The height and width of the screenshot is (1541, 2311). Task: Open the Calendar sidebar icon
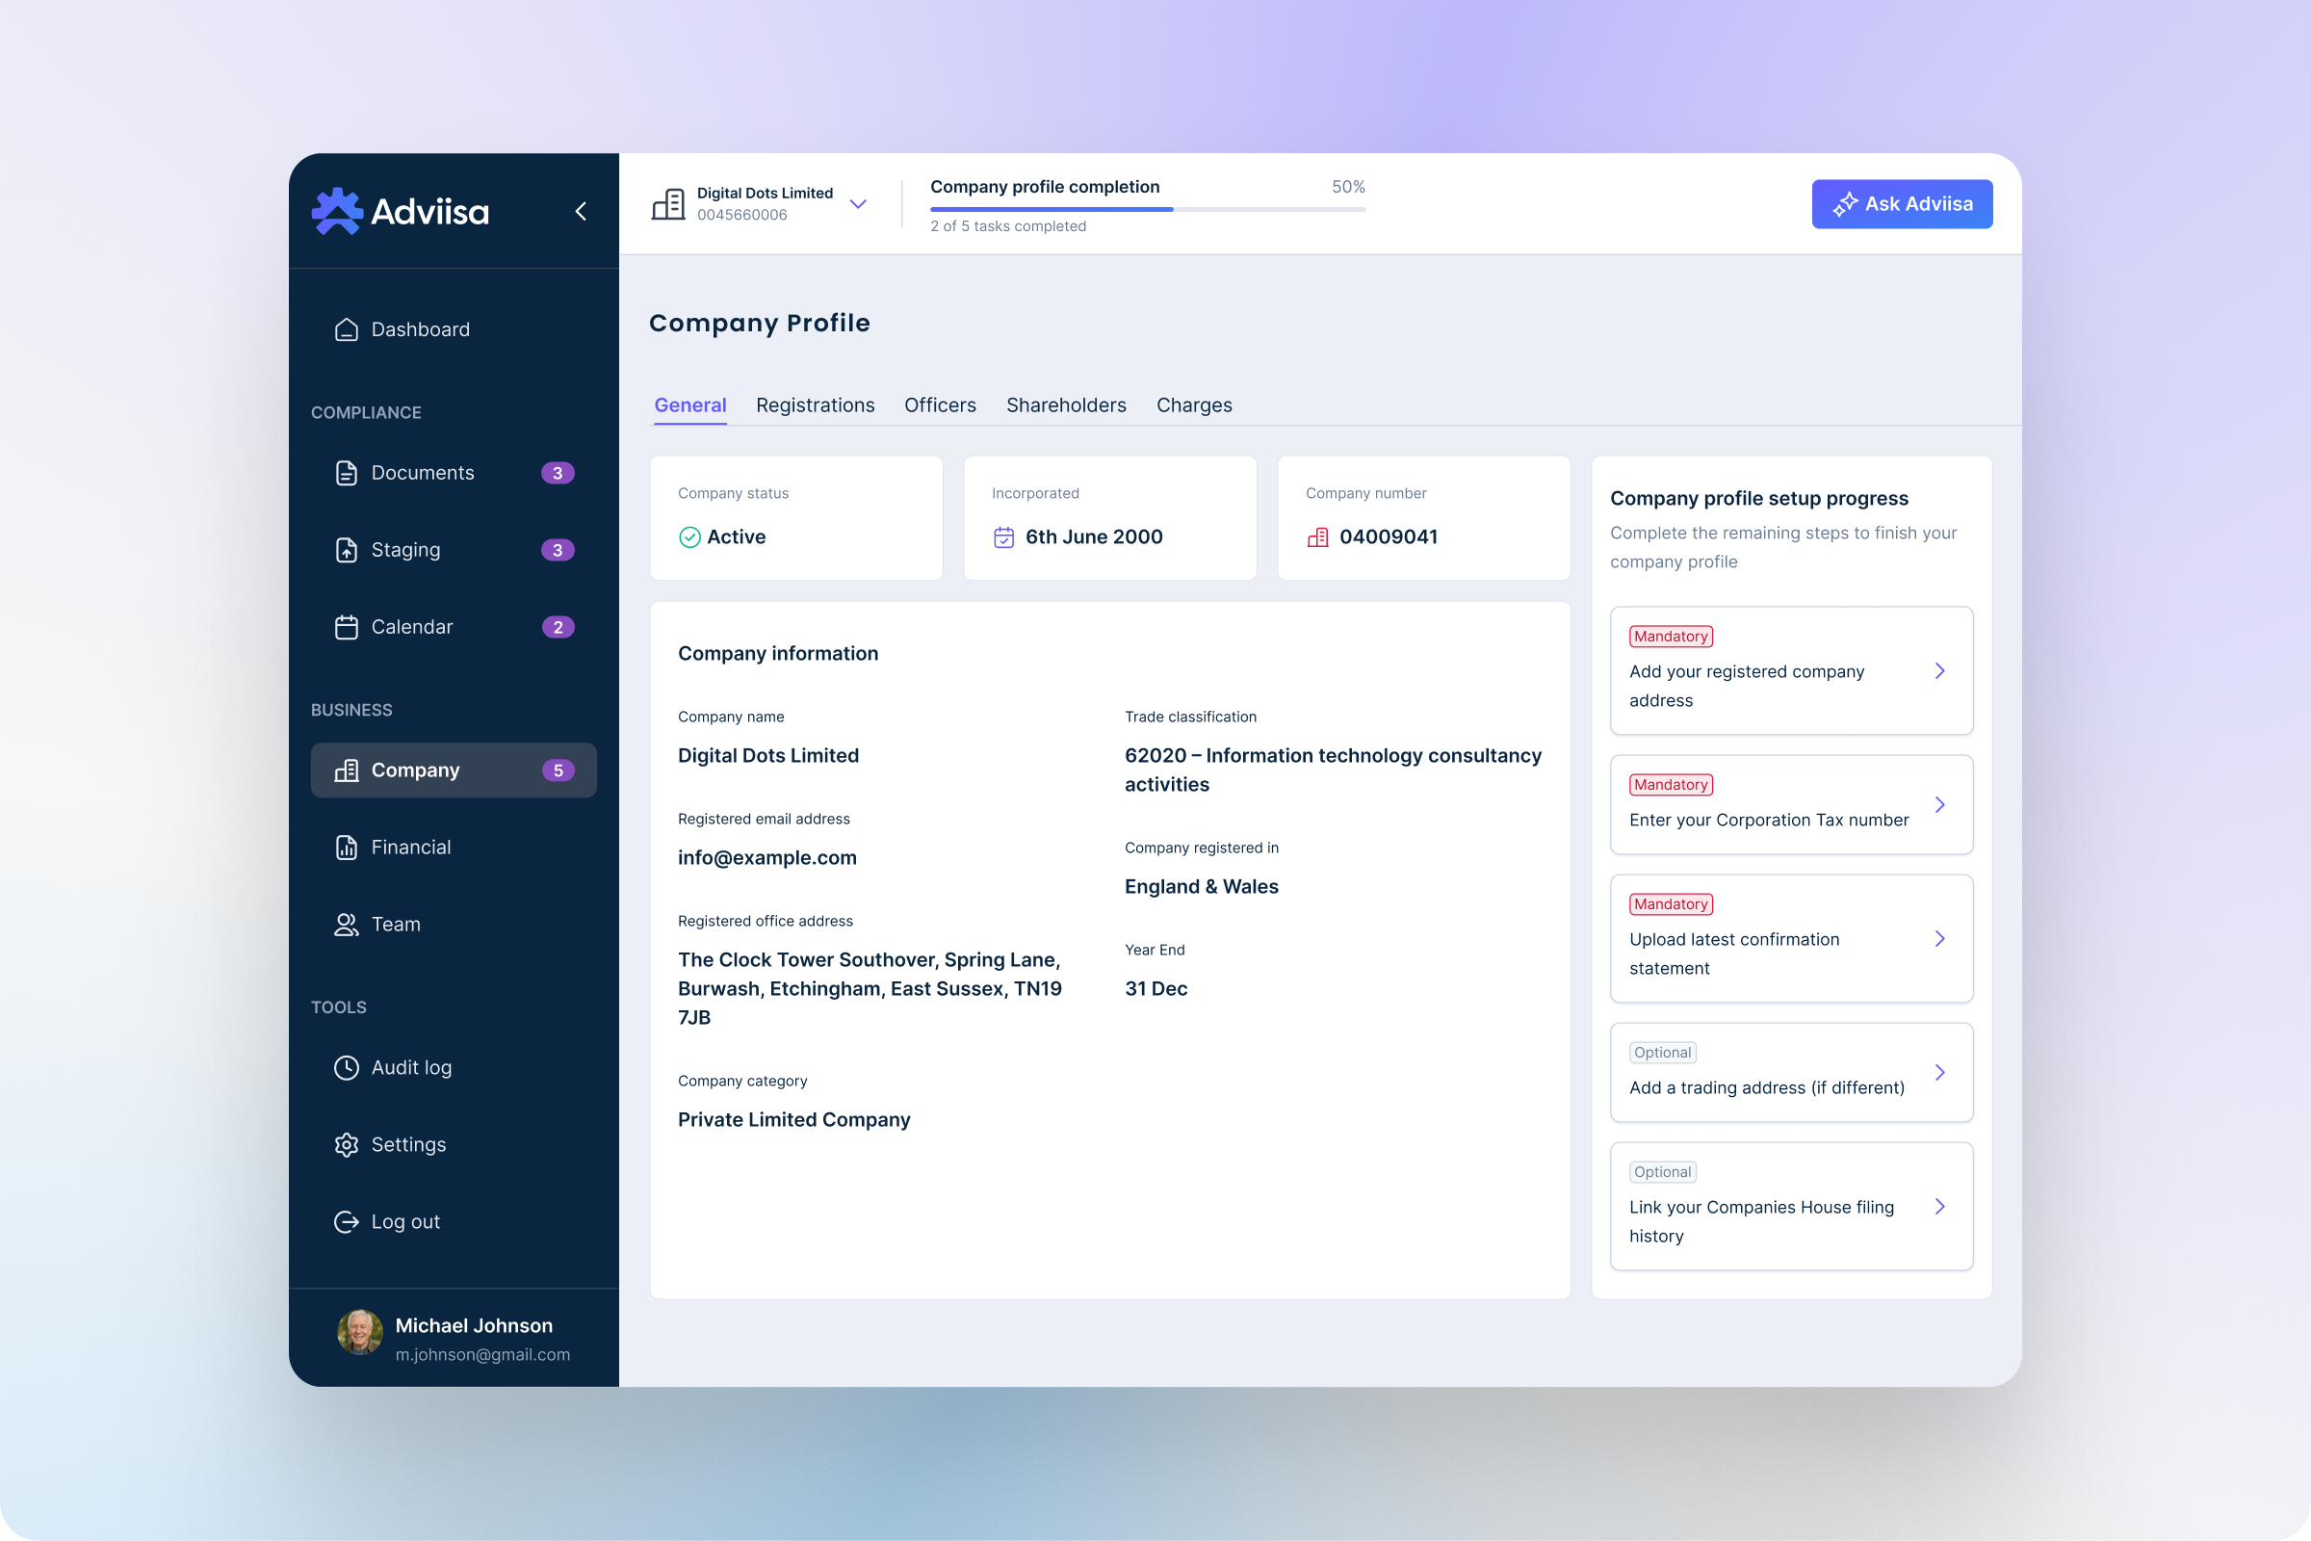click(346, 627)
